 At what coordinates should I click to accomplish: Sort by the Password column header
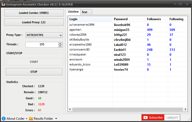[x=129, y=19]
